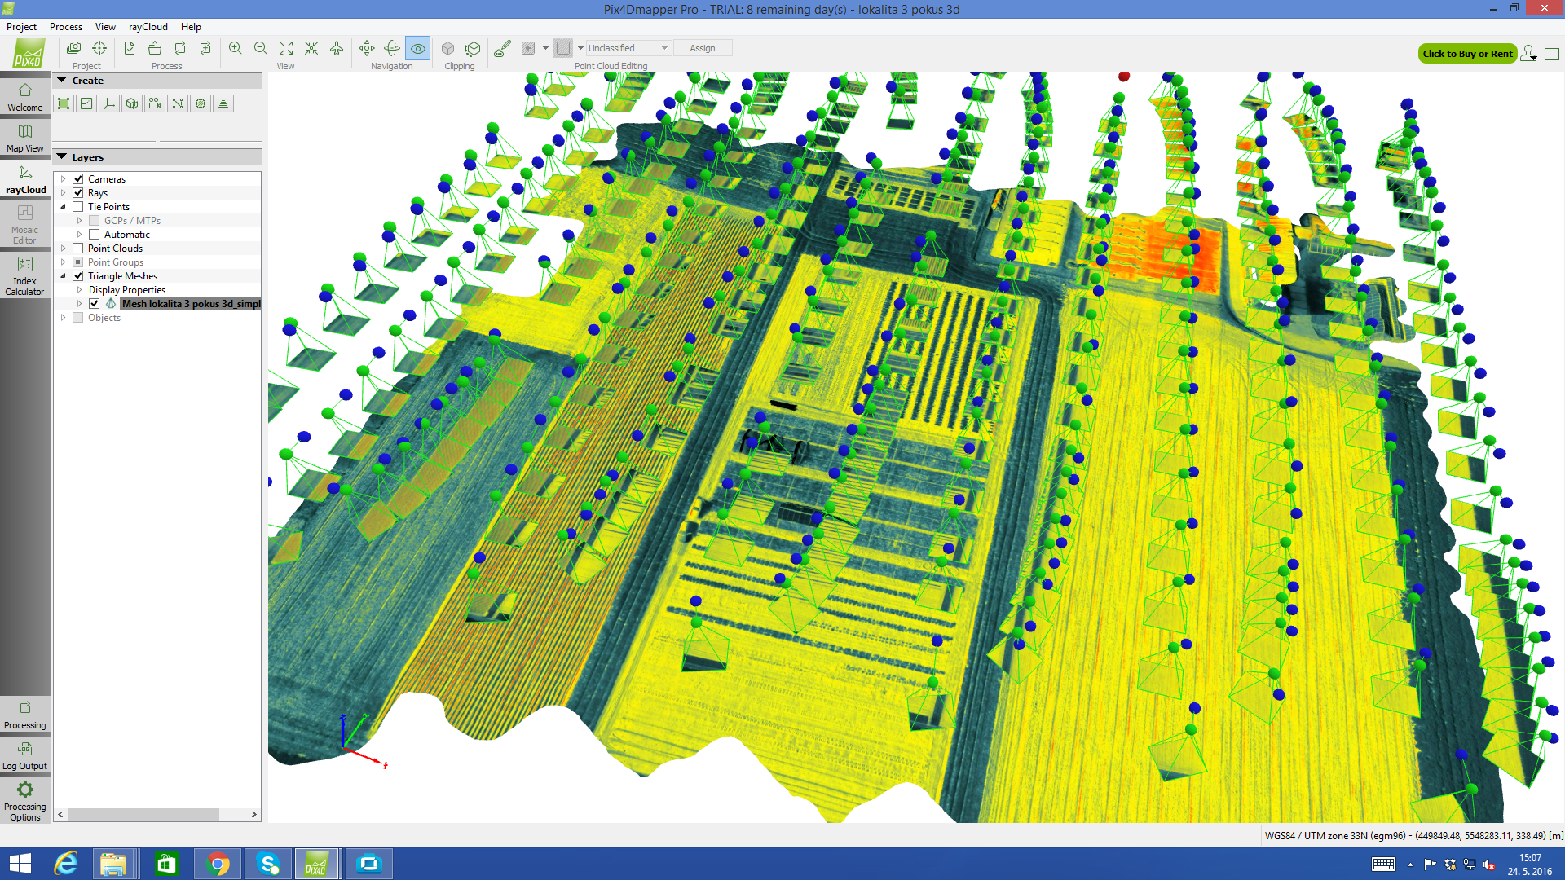The height and width of the screenshot is (880, 1565).
Task: Open the Process menu
Action: (66, 27)
